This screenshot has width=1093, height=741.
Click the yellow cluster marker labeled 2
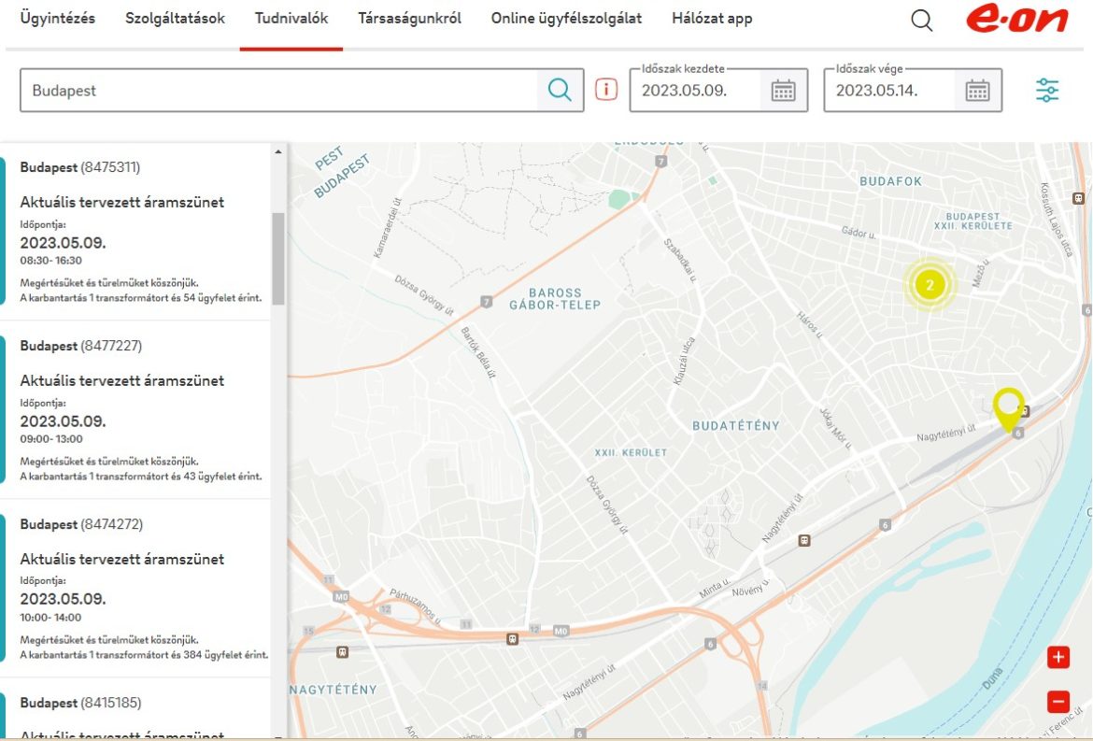tap(929, 284)
